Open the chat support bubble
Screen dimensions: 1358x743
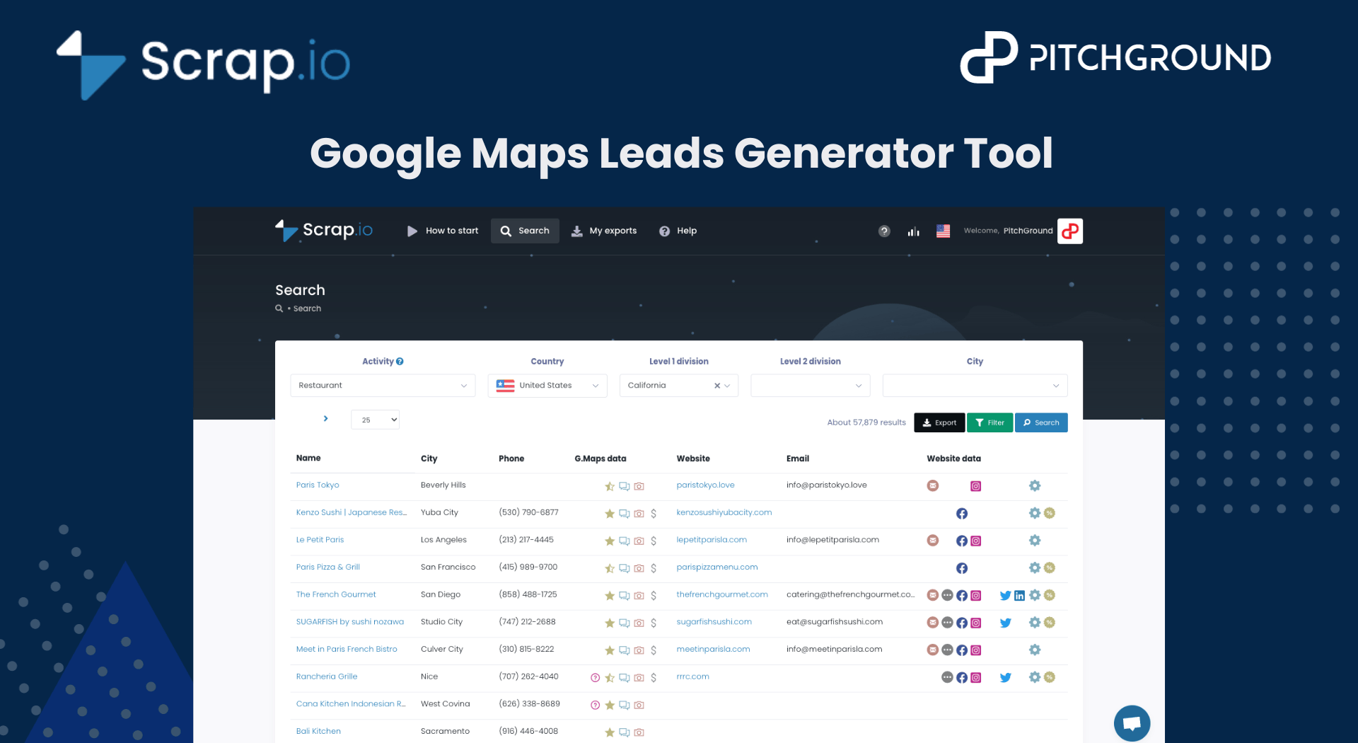click(x=1132, y=722)
